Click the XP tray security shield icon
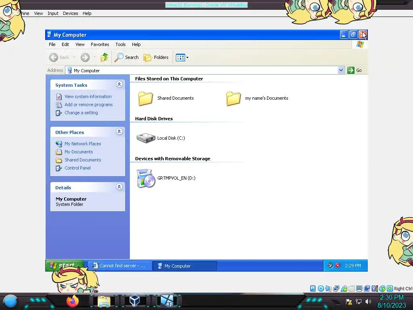This screenshot has height=310, width=413. pos(338,266)
